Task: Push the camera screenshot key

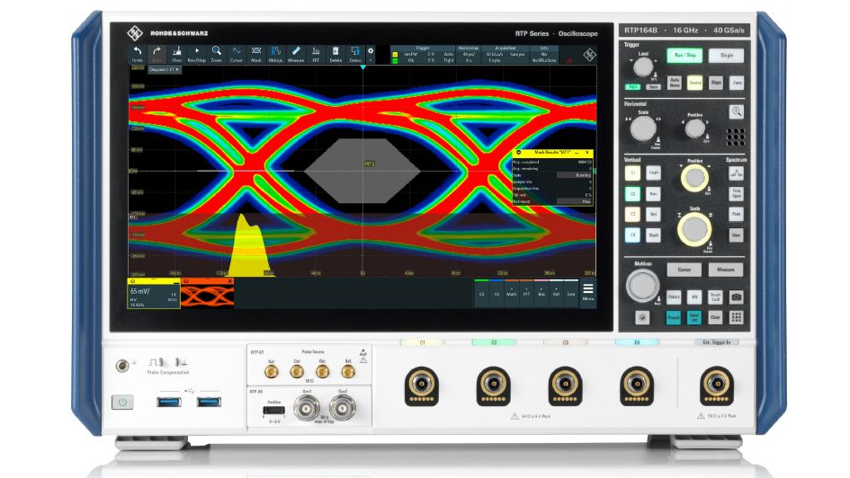Action: (x=736, y=297)
